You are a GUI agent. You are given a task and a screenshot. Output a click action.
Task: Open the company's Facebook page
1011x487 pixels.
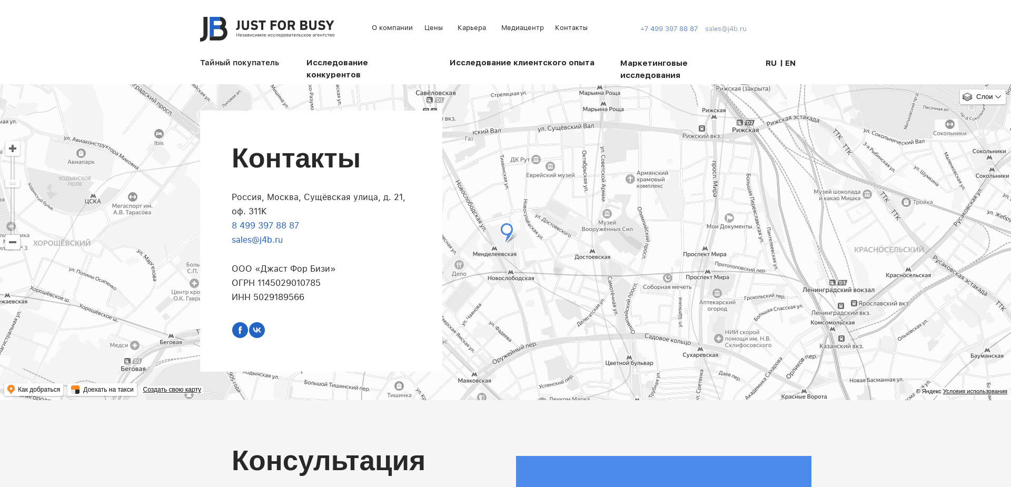click(240, 330)
